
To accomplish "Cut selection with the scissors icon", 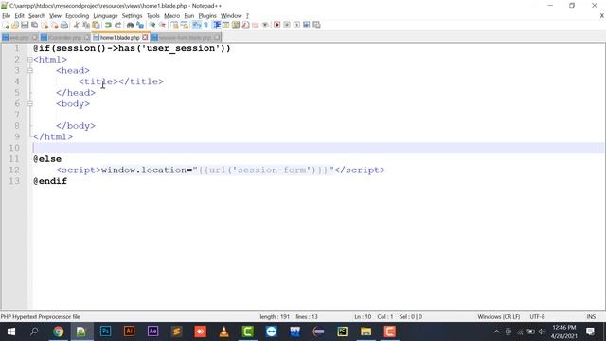I will (x=76, y=26).
